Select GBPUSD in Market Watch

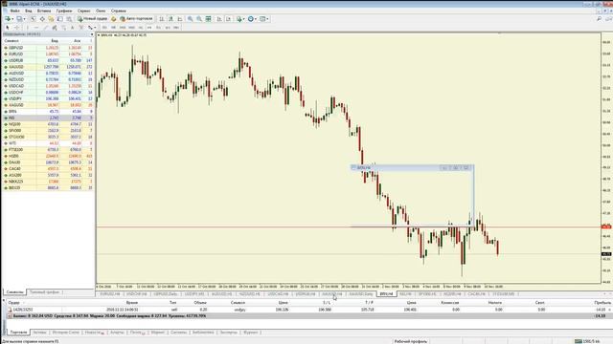tap(48, 48)
